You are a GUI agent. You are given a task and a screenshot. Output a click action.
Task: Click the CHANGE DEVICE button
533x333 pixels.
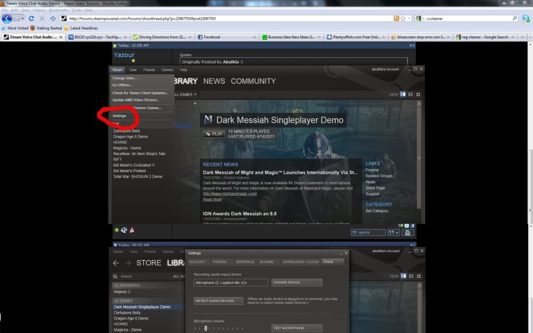[297, 283]
